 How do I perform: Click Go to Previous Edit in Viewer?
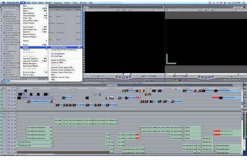[x=117, y=77]
